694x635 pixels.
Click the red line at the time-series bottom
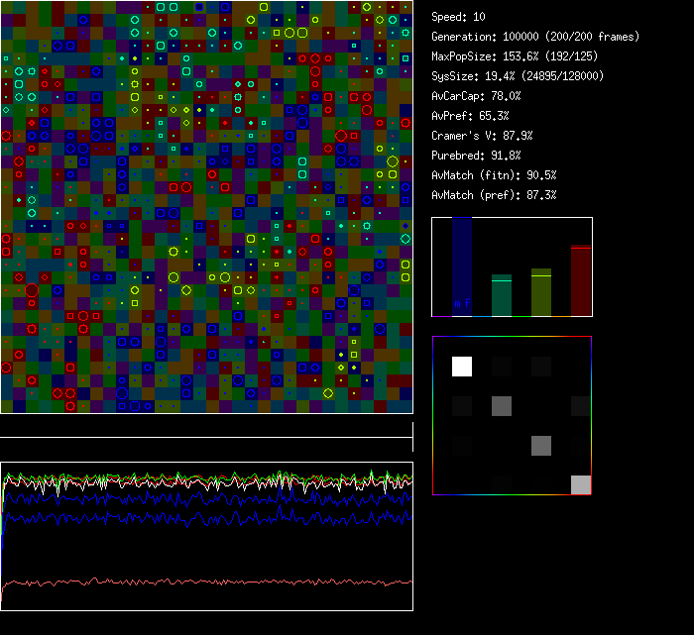[206, 582]
